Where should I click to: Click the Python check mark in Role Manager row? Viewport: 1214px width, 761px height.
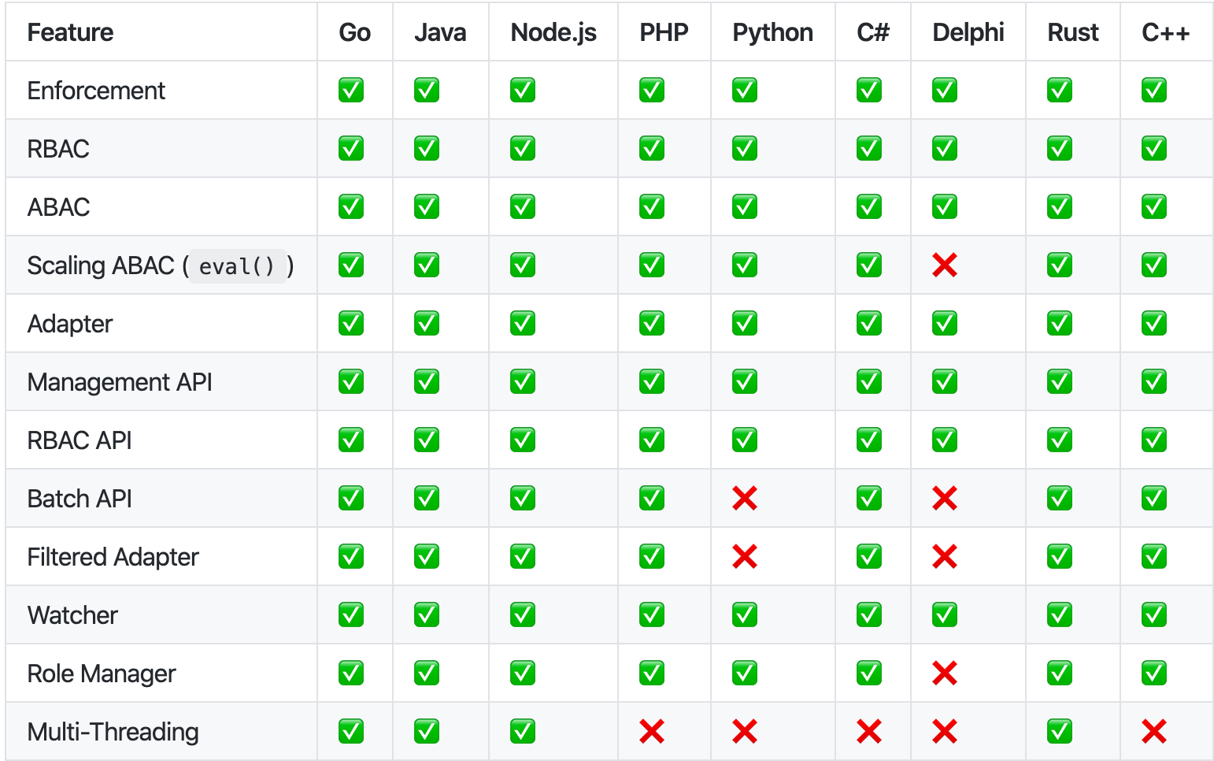pos(745,674)
